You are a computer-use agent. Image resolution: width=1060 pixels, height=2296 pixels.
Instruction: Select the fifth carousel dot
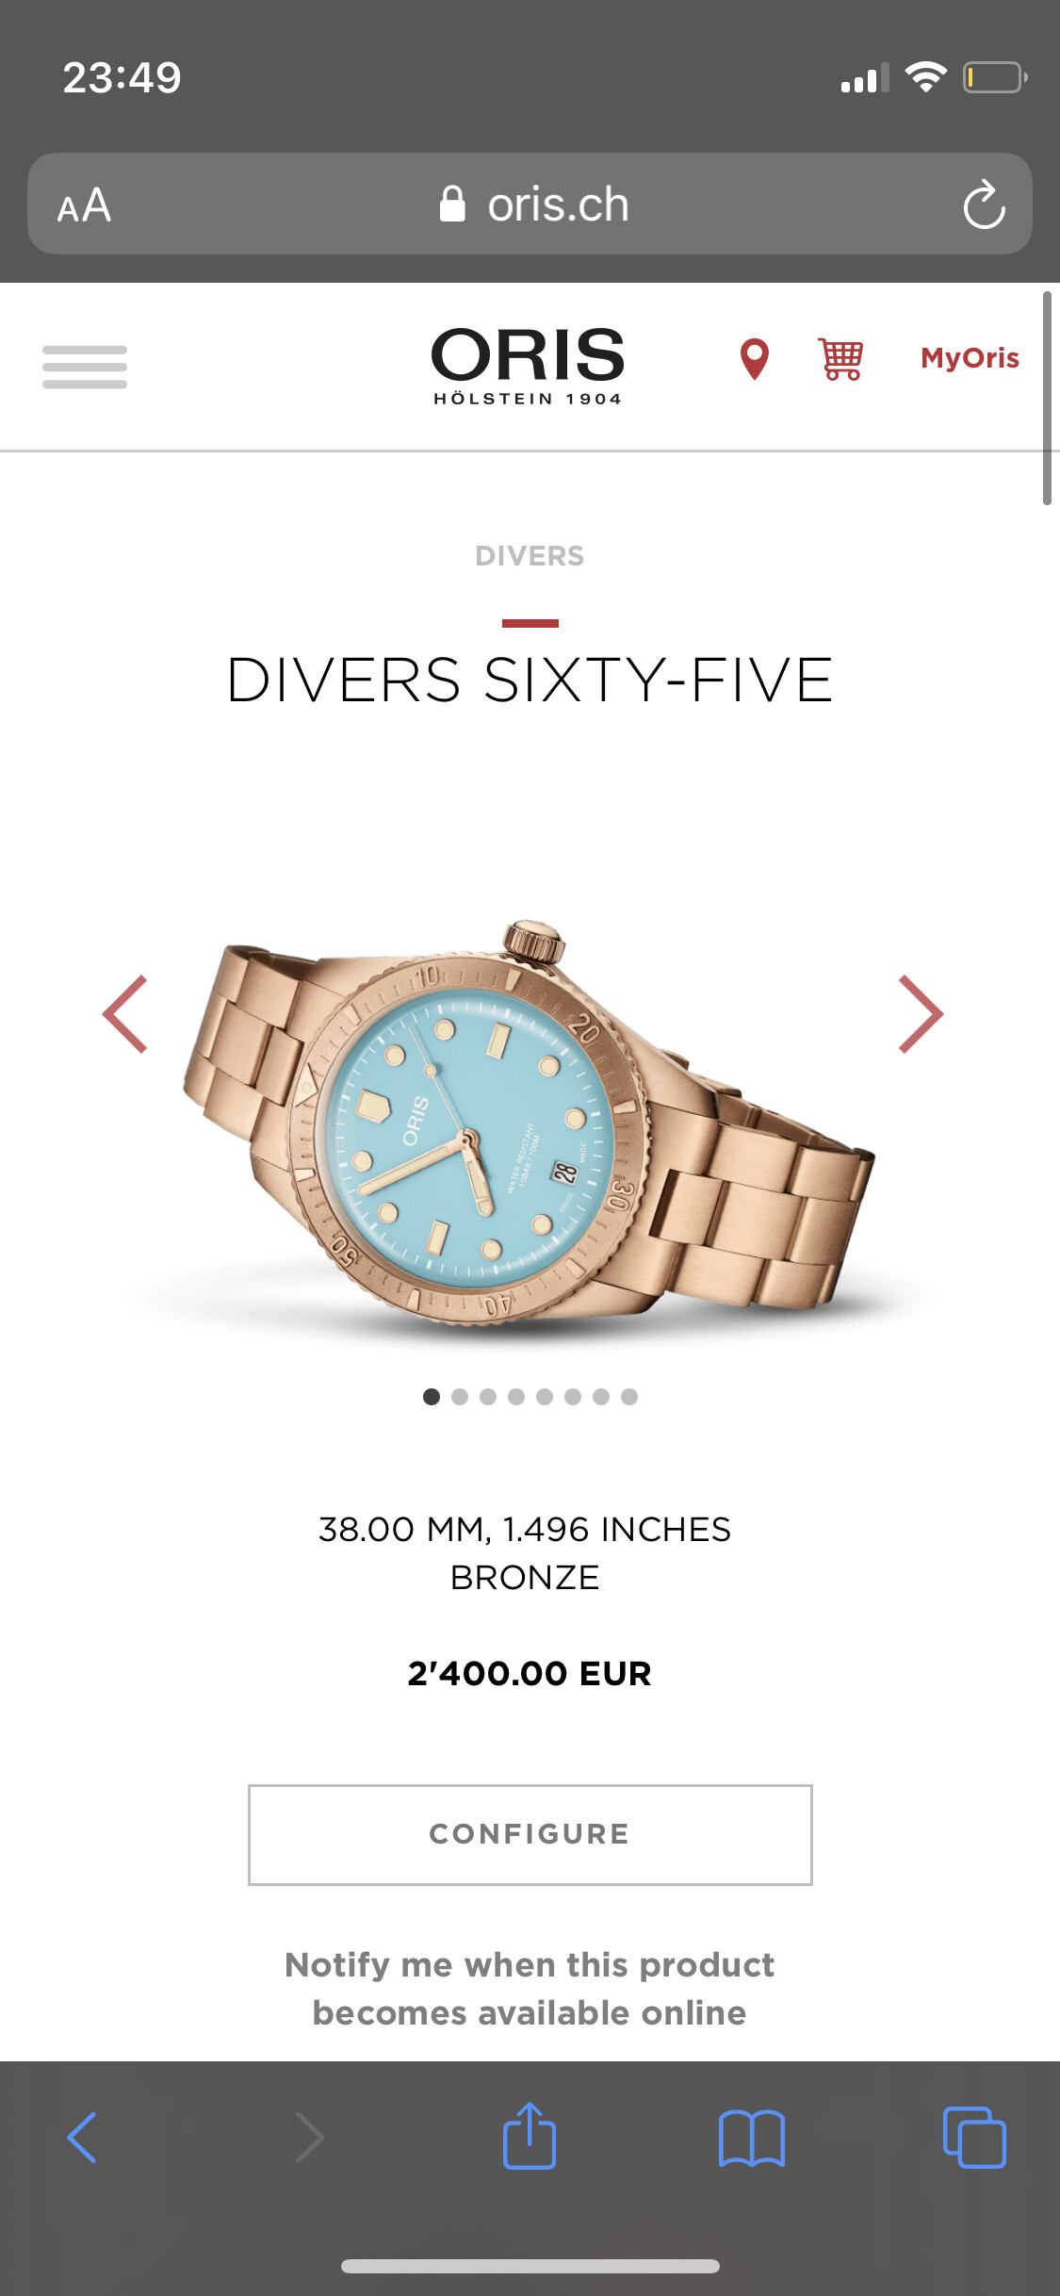tap(545, 1397)
